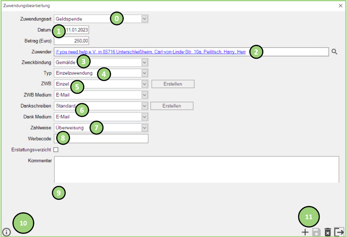Click the floppy disk save icon
This screenshot has width=347, height=237.
click(x=316, y=232)
